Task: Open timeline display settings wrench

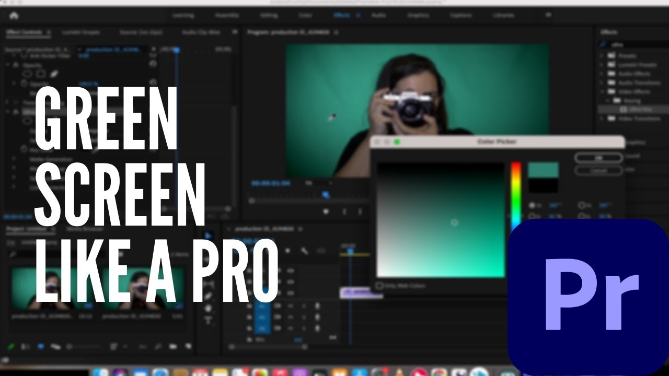Action: click(304, 251)
